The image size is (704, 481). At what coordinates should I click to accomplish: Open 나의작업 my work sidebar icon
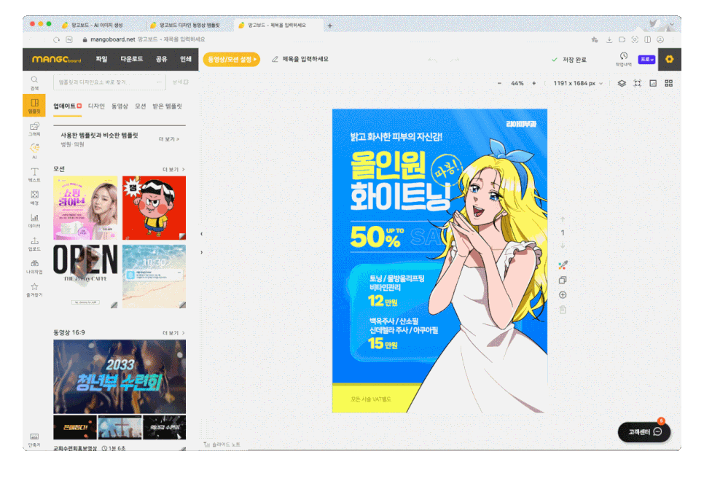click(x=34, y=267)
